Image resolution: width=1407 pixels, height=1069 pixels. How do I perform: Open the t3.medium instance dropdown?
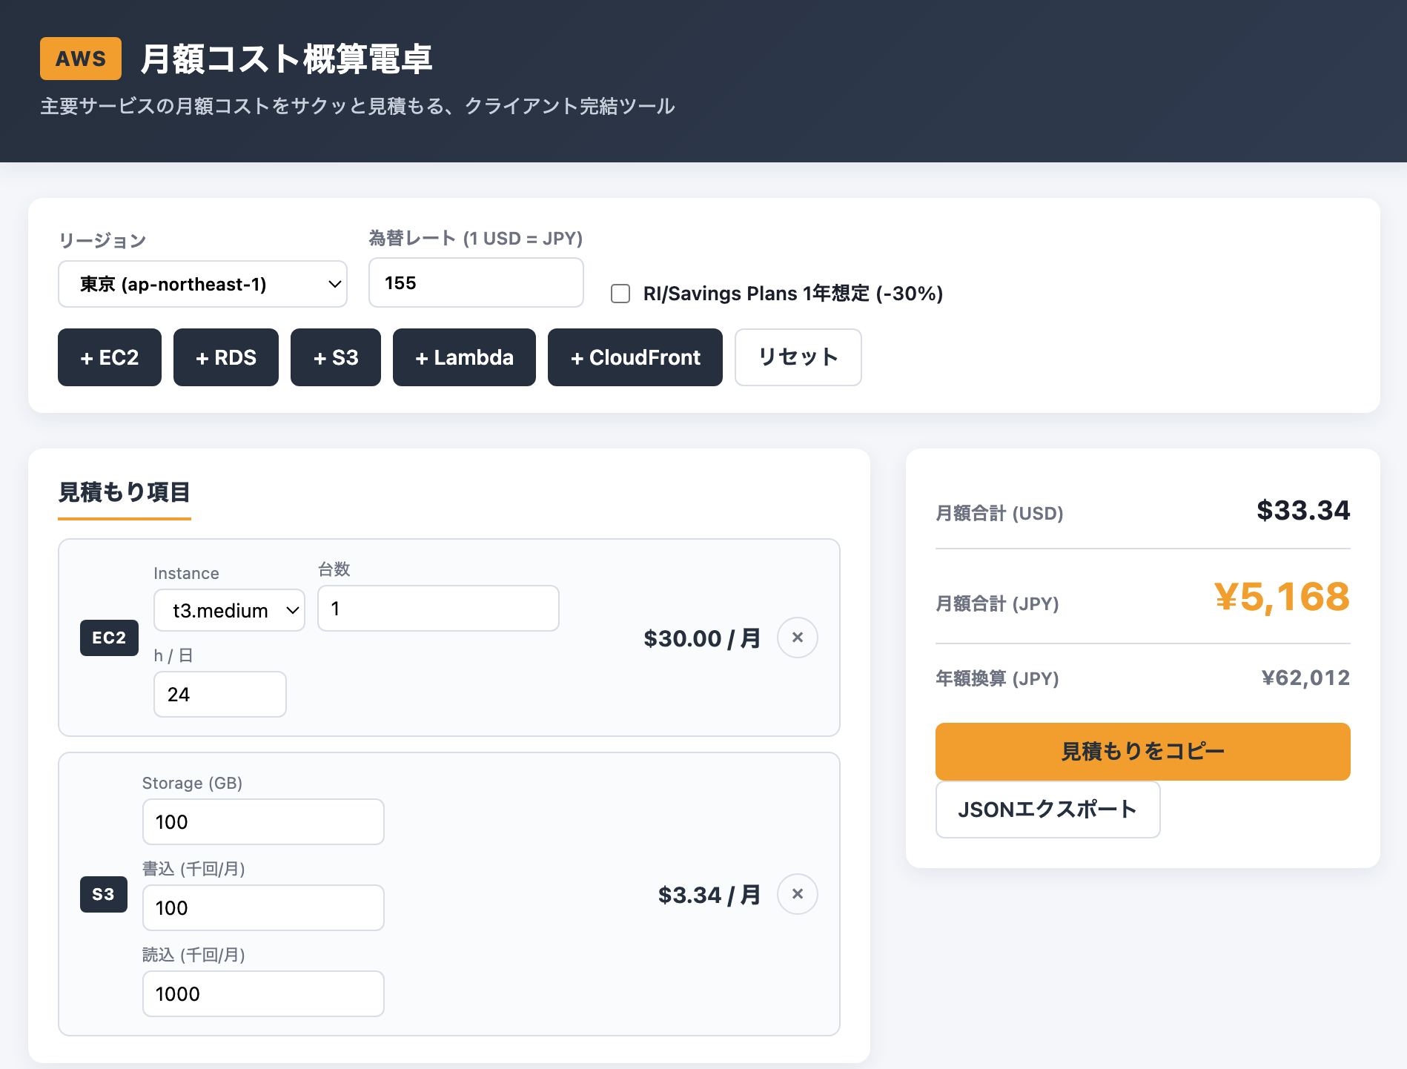tap(229, 610)
